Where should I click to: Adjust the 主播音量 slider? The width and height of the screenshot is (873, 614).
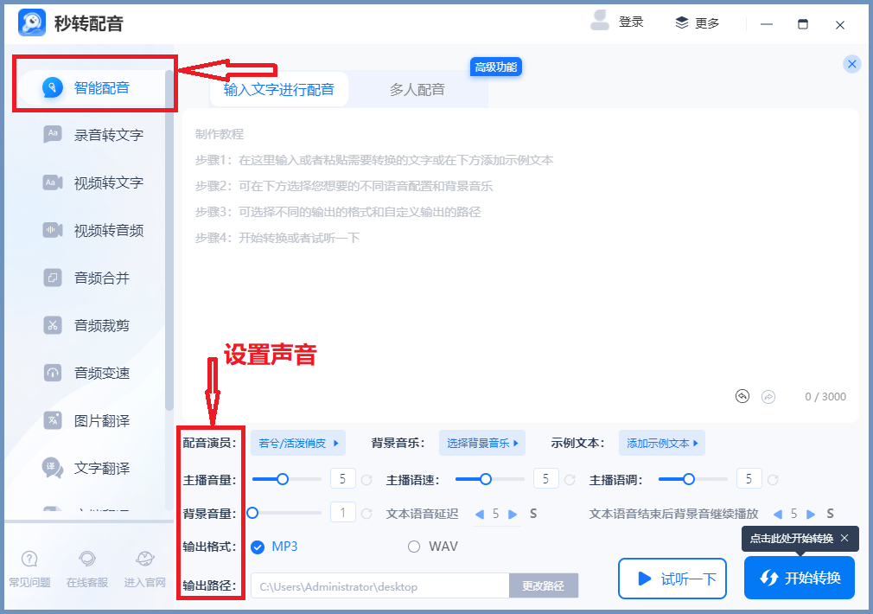click(287, 479)
